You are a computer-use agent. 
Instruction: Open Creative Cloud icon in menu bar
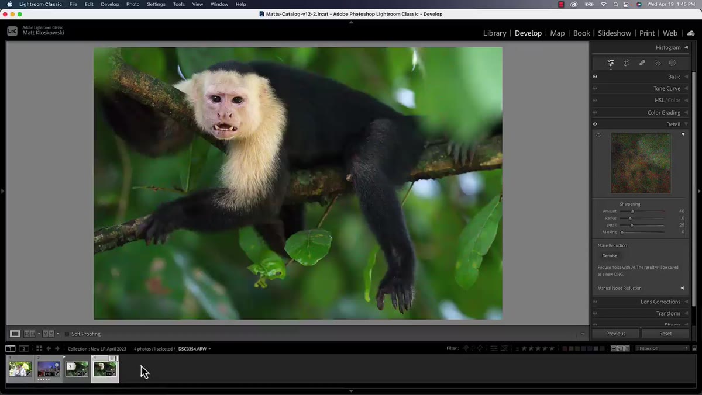tap(574, 4)
